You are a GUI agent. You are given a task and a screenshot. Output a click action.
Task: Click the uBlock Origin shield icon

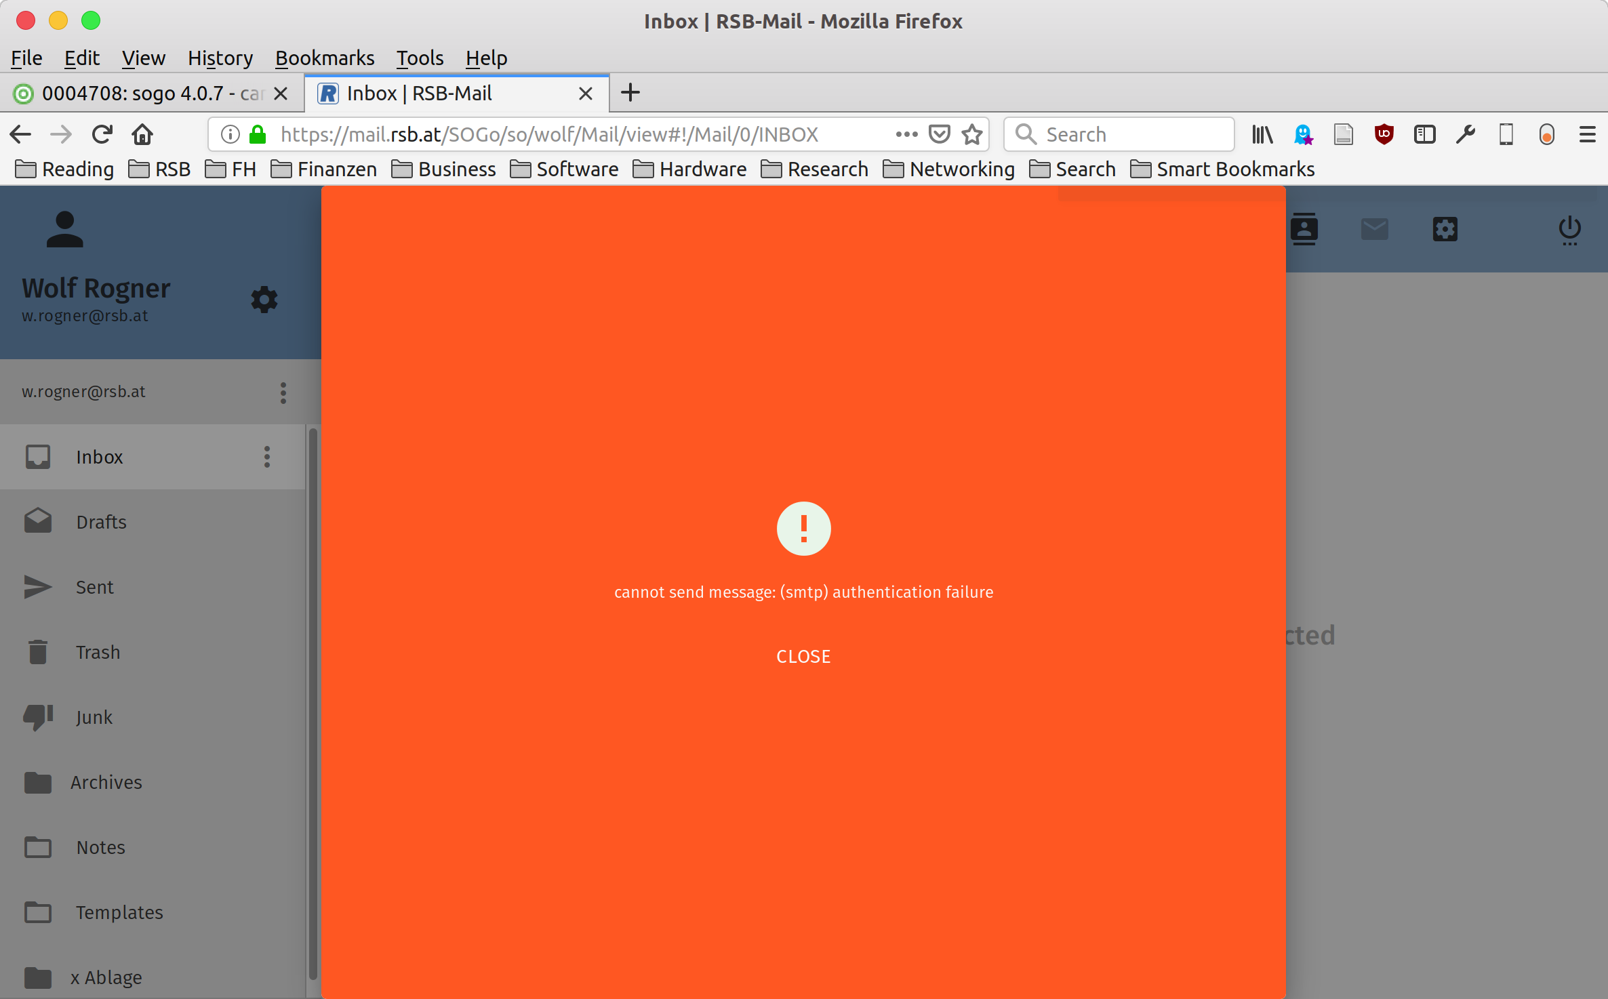click(x=1384, y=134)
